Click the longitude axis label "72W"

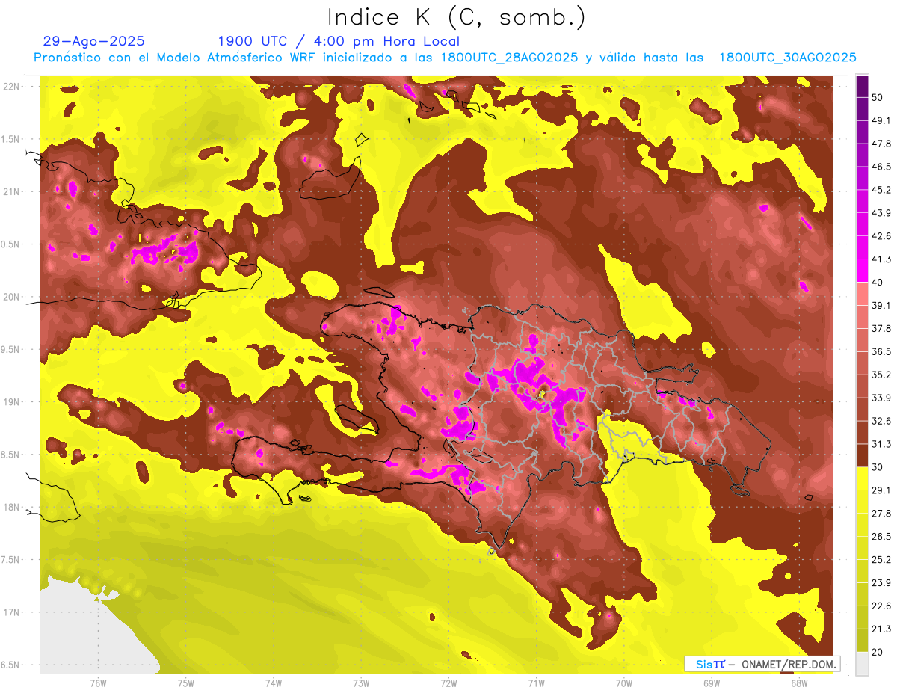(449, 683)
